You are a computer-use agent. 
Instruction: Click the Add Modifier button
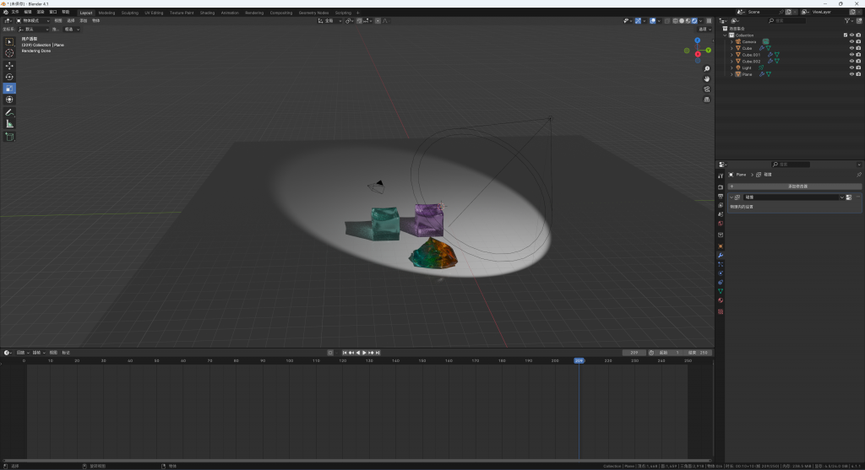tap(797, 186)
